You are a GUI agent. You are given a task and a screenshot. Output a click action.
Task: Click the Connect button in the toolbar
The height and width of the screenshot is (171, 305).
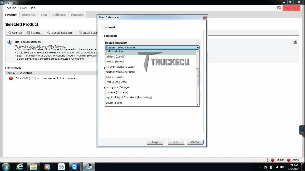15,33
